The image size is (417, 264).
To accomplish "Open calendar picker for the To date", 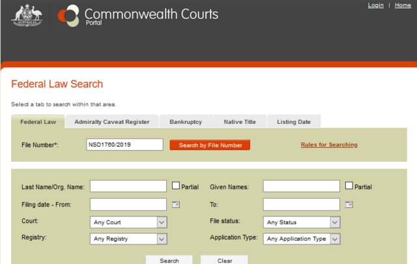I will point(349,205).
